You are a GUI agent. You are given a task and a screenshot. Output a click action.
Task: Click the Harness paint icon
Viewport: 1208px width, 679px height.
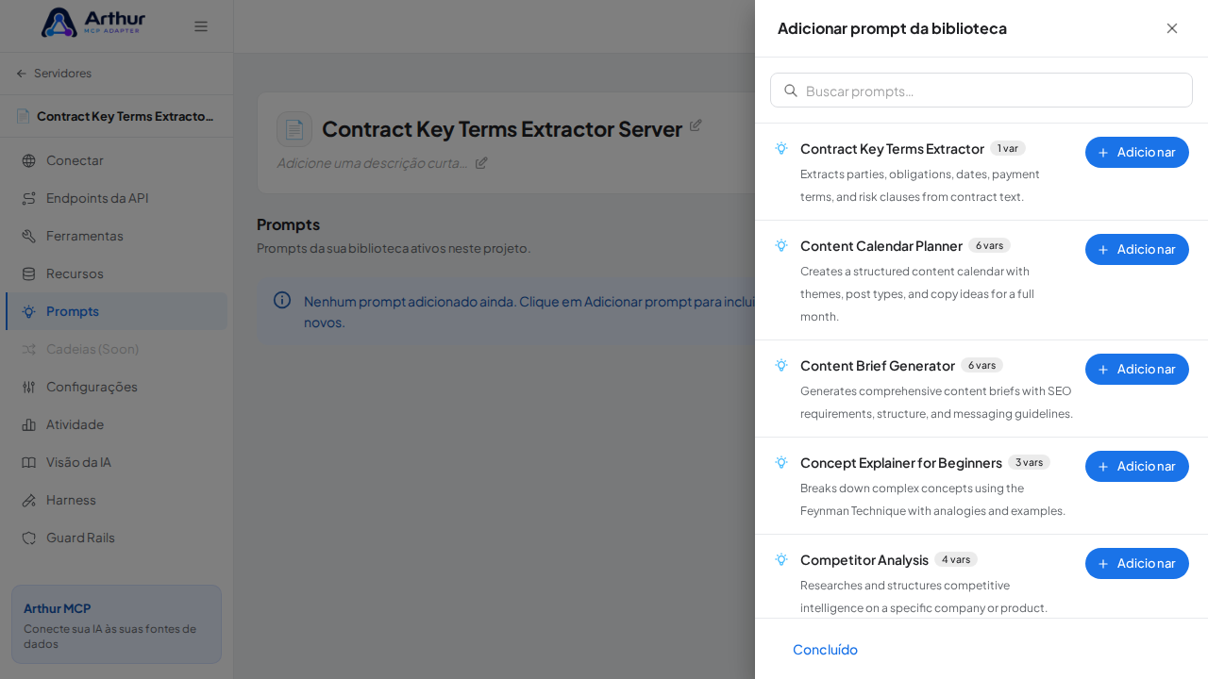(x=28, y=500)
